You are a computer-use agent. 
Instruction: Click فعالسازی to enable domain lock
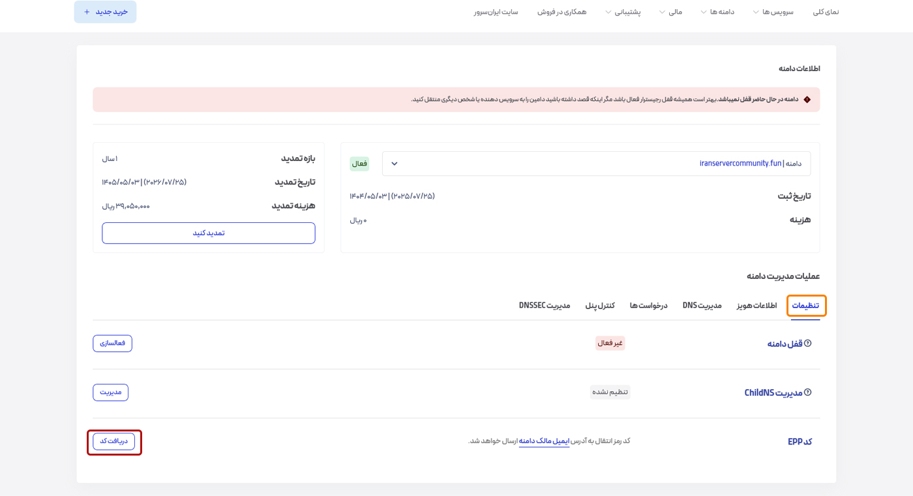[x=112, y=343]
